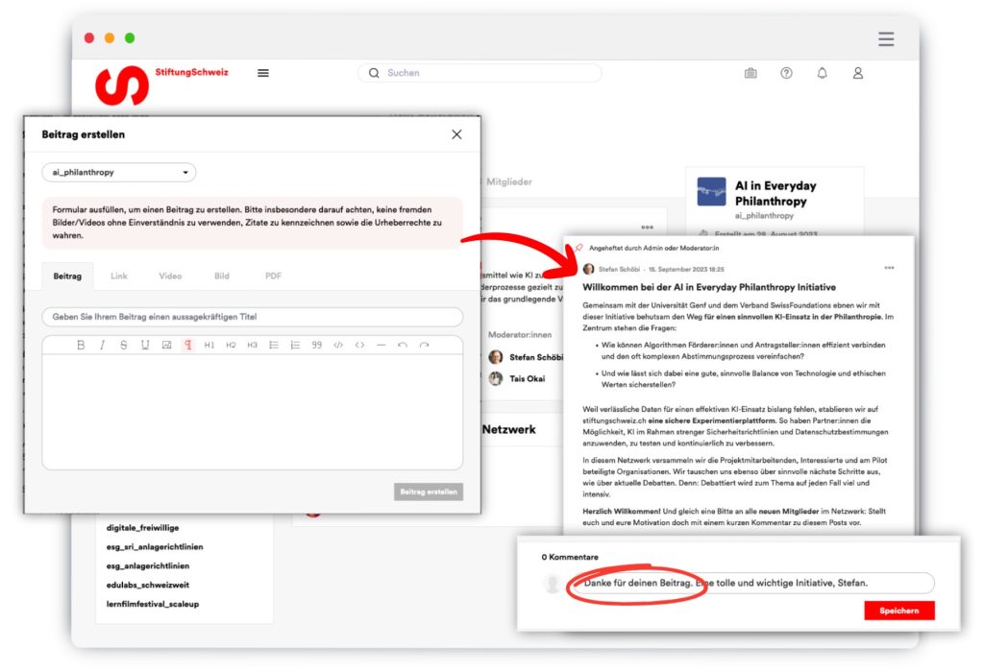Open the Willkommen bei der AI post title
Viewport: 984px width, 672px height.
[709, 287]
